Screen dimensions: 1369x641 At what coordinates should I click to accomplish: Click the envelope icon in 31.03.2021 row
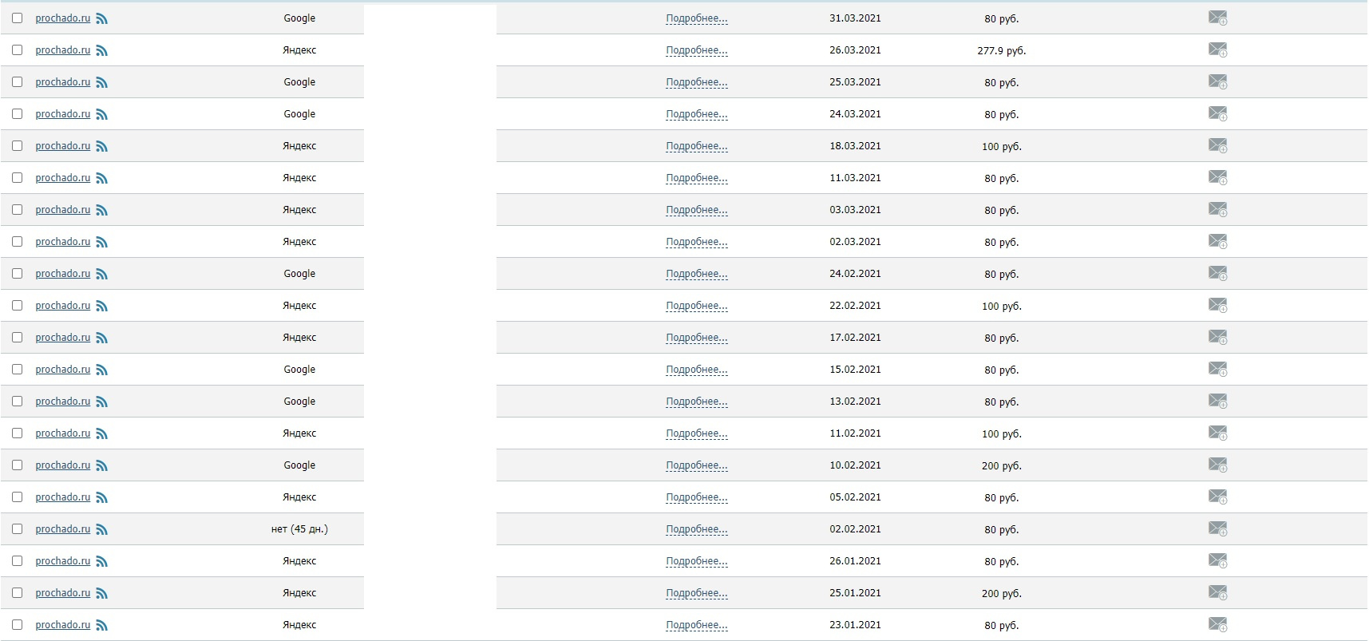(x=1217, y=18)
